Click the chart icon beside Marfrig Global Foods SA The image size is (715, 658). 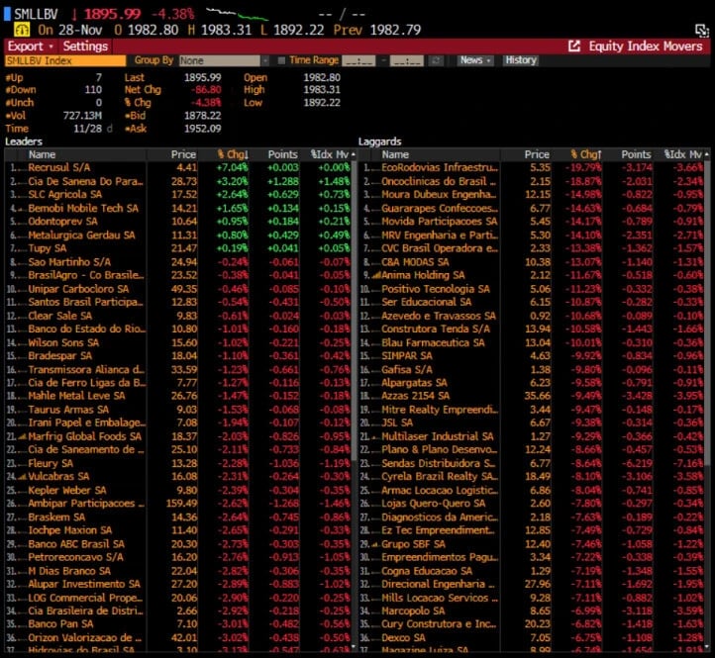pos(23,436)
